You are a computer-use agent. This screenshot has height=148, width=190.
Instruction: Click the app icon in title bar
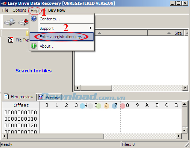pyautogui.click(x=4, y=3)
